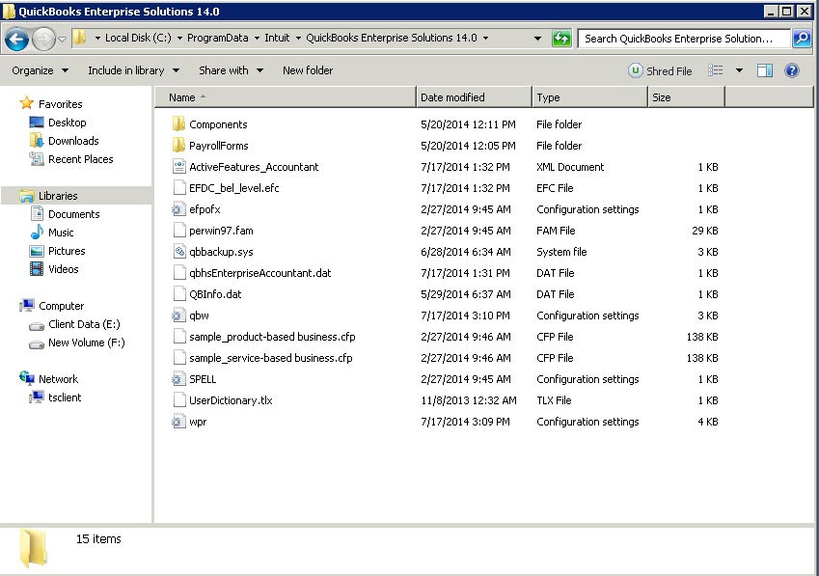Open the view options dropdown arrow
The height and width of the screenshot is (576, 819).
[x=739, y=70]
